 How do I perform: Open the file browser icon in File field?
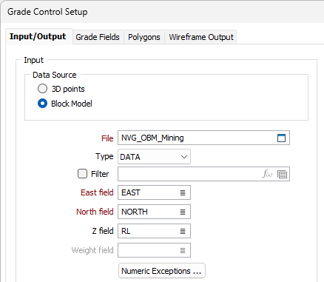coord(281,138)
